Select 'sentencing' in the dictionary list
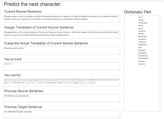Image resolution: width=164 pixels, height=119 pixels. coord(143,56)
